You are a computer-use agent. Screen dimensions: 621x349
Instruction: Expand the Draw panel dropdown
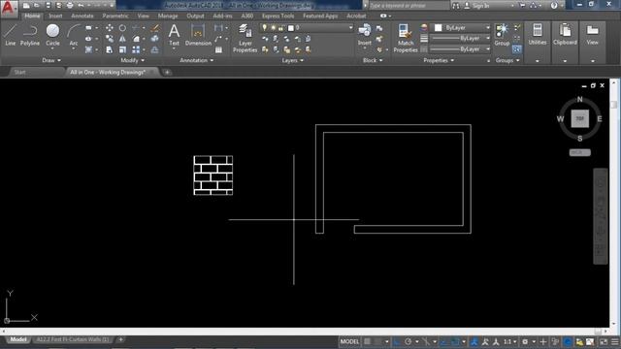click(51, 60)
